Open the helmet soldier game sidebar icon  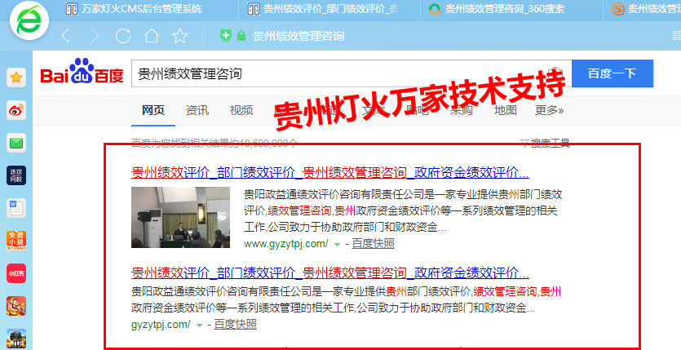pos(16,339)
